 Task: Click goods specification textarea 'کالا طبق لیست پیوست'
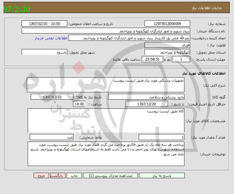[106, 121]
